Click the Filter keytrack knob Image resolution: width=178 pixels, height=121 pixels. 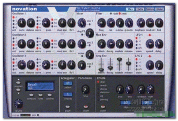coord(141,23)
